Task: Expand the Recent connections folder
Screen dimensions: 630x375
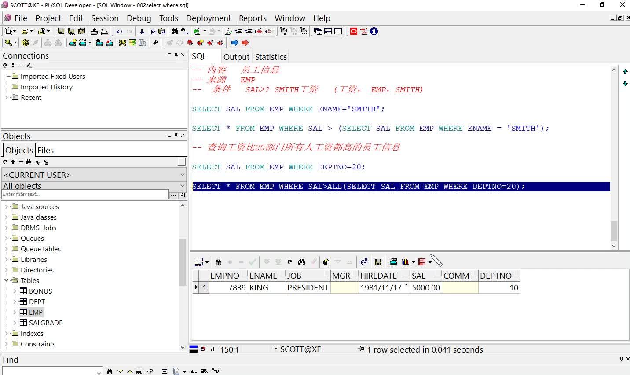Action: click(x=6, y=98)
